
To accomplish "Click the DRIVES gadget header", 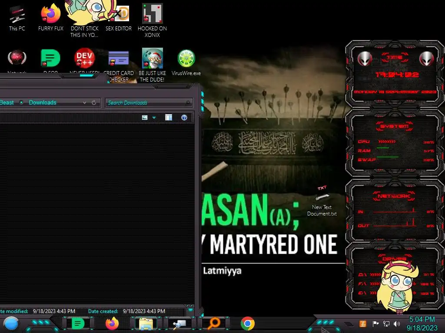I will pos(395,259).
